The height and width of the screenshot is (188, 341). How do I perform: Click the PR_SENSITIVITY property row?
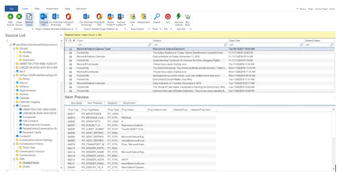click(x=142, y=121)
